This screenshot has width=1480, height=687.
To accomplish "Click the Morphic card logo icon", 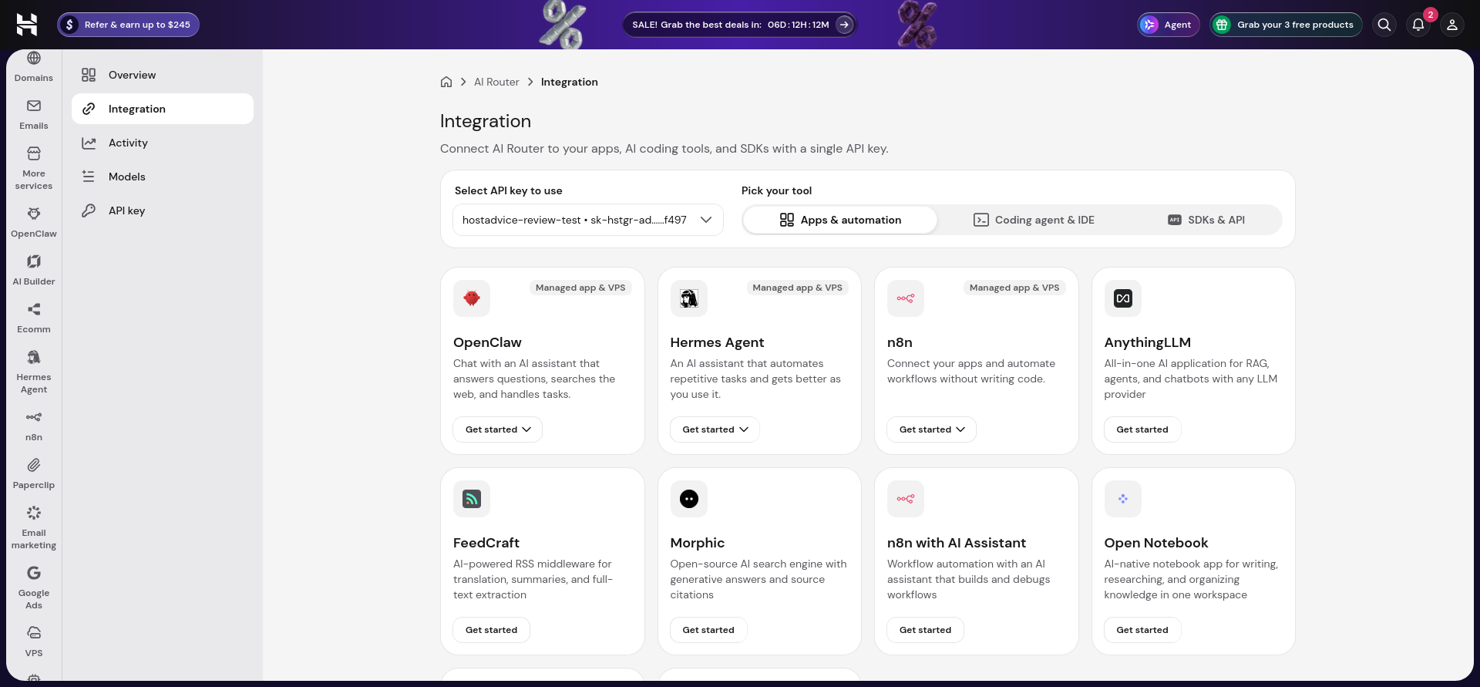I will click(x=689, y=499).
